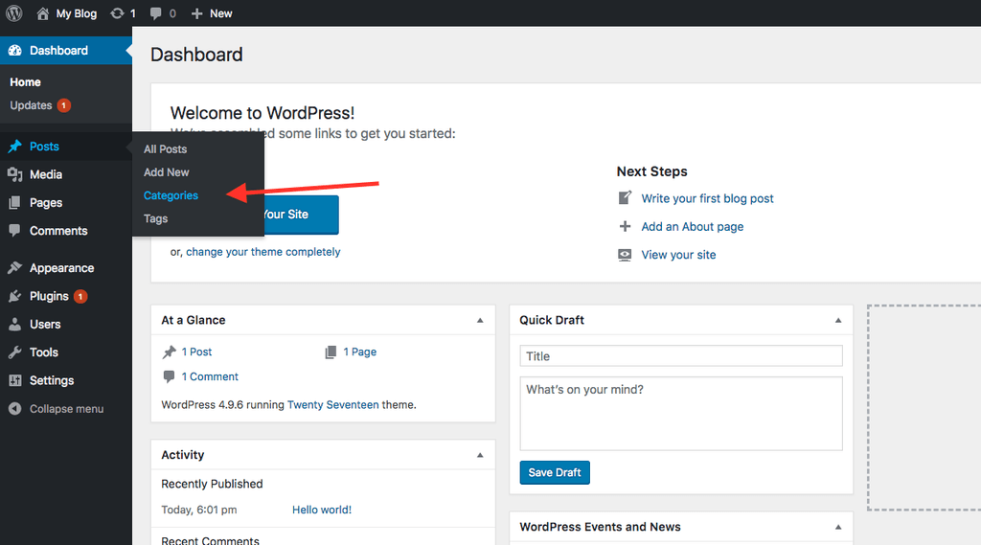Click the Plugins update count badge

80,296
